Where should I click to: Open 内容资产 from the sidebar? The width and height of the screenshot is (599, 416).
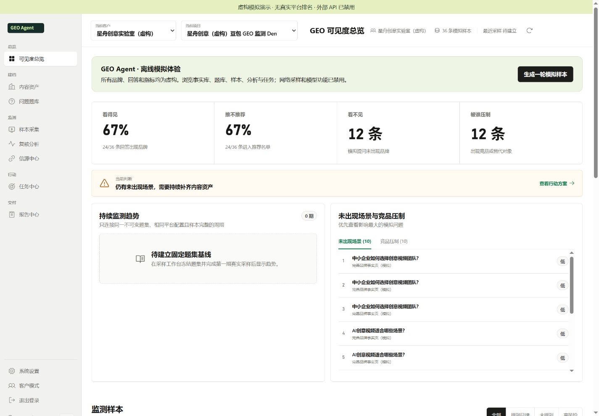coord(41,87)
